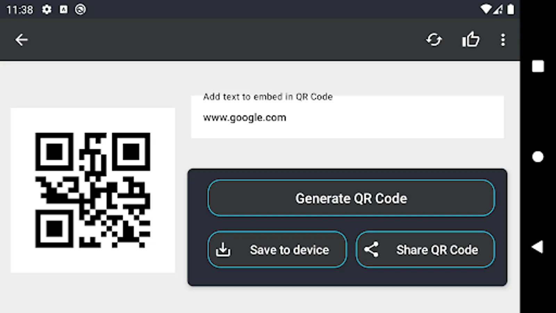The image size is (556, 313).
Task: Tap the keyboard 'A' status icon
Action: 64,9
